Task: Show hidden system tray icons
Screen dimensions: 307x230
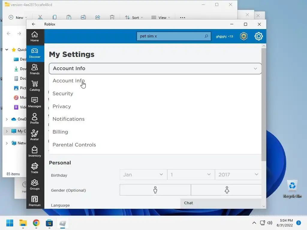Action: click(x=254, y=223)
